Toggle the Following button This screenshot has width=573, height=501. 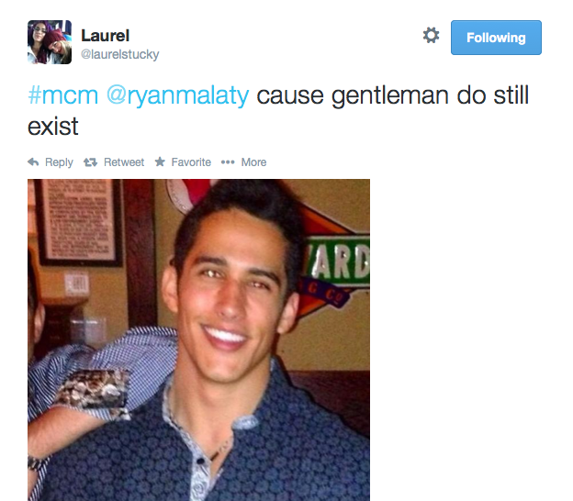(x=496, y=38)
